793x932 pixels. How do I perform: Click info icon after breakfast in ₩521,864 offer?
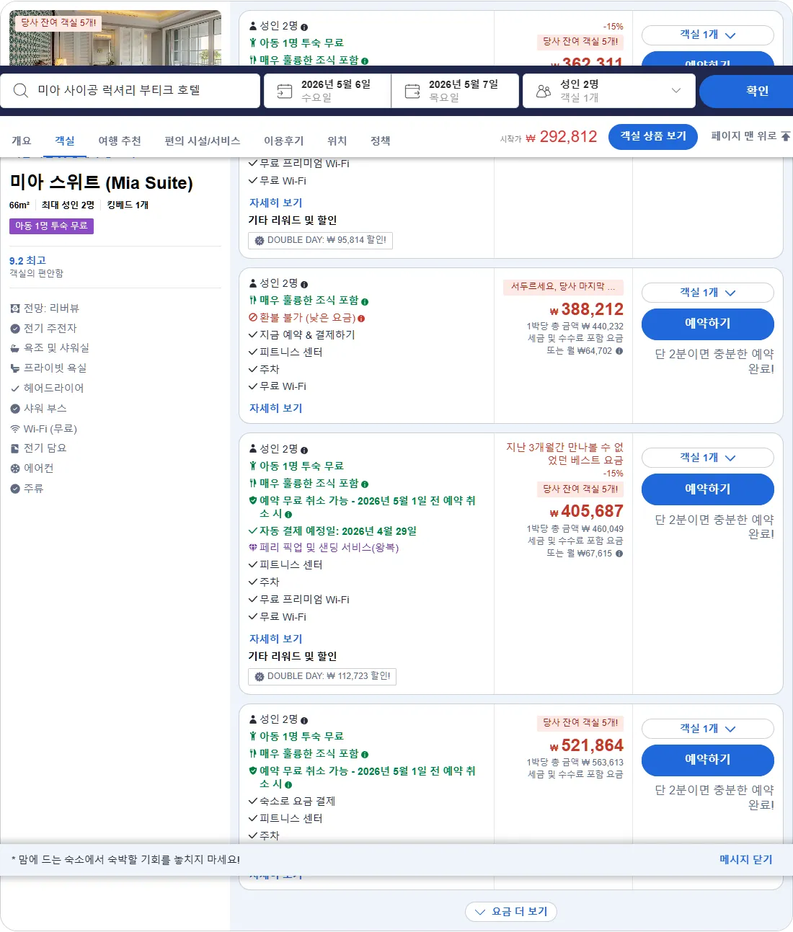click(x=365, y=754)
